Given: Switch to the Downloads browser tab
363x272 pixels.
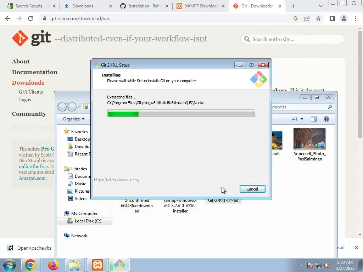Looking at the screenshot, I should point(87,6).
